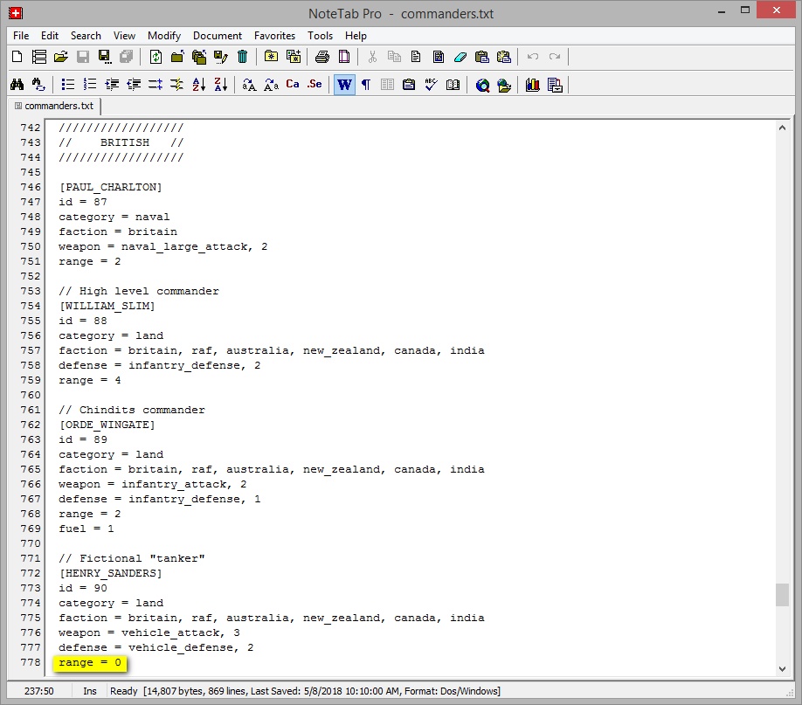Click the bulleted list icon
This screenshot has height=705, width=802.
[68, 85]
